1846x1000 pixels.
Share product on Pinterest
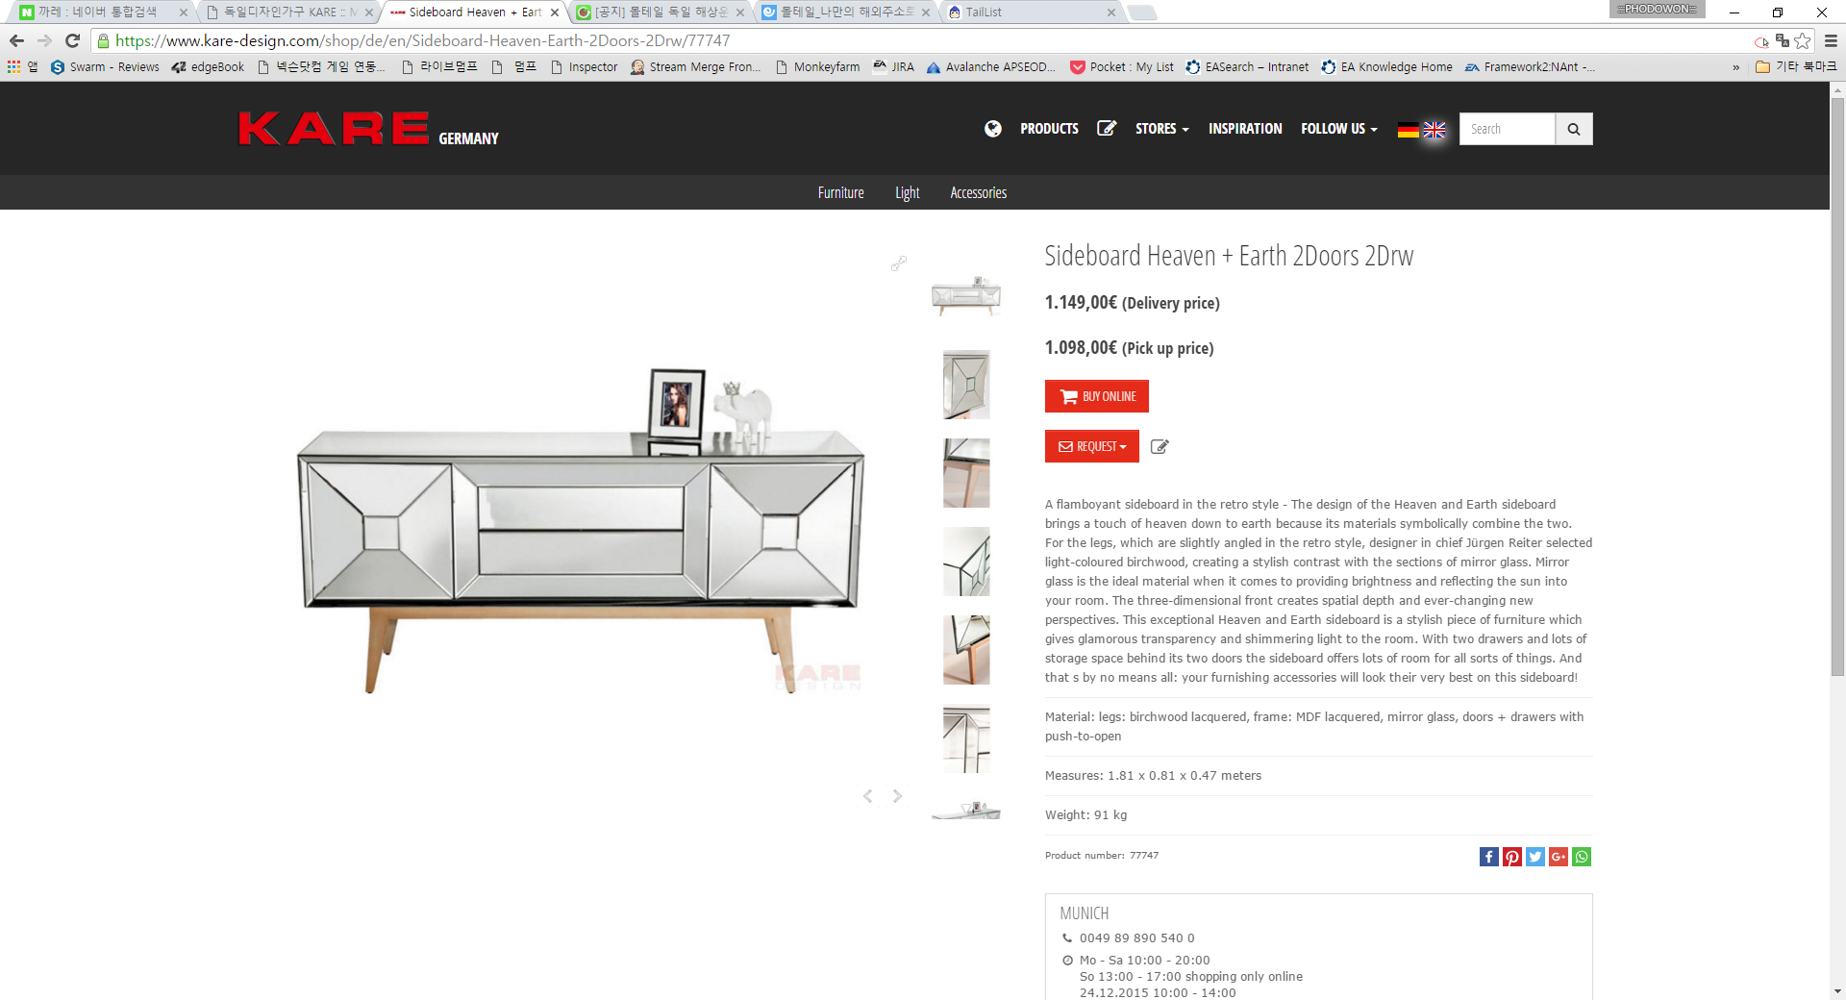pos(1511,857)
